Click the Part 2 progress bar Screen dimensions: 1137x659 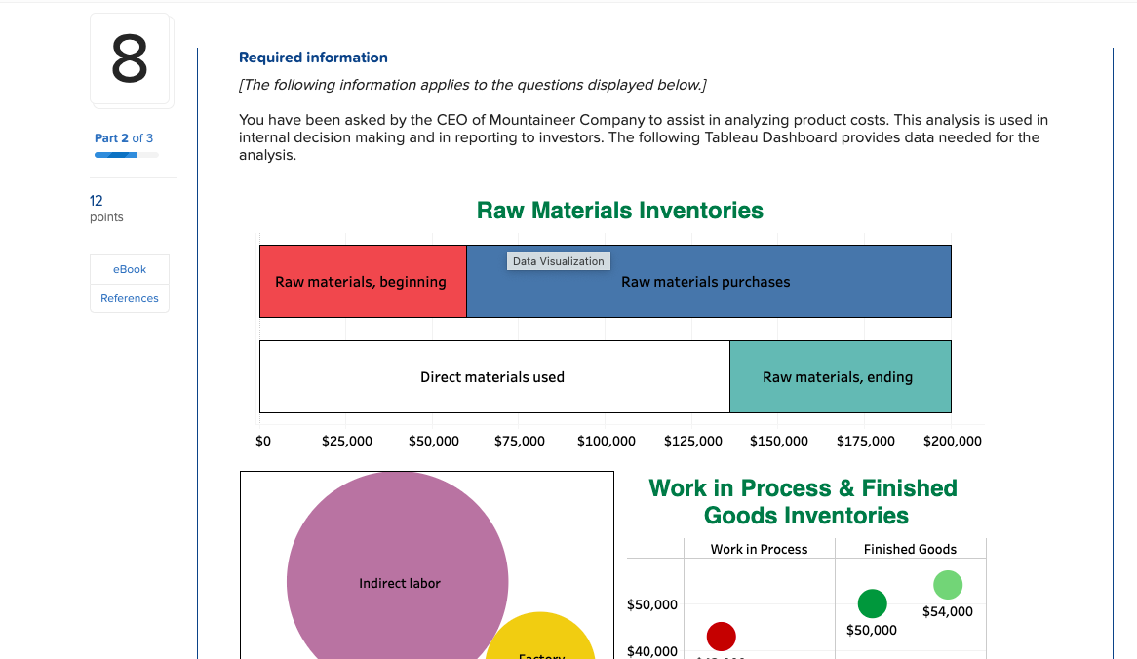coord(126,155)
